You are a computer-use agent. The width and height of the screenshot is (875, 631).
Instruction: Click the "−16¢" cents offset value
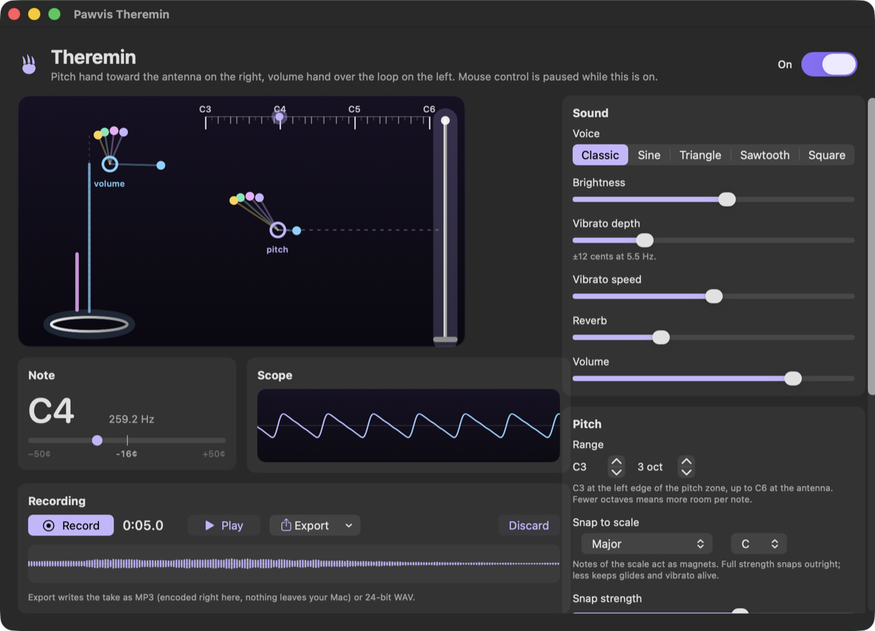(x=127, y=454)
